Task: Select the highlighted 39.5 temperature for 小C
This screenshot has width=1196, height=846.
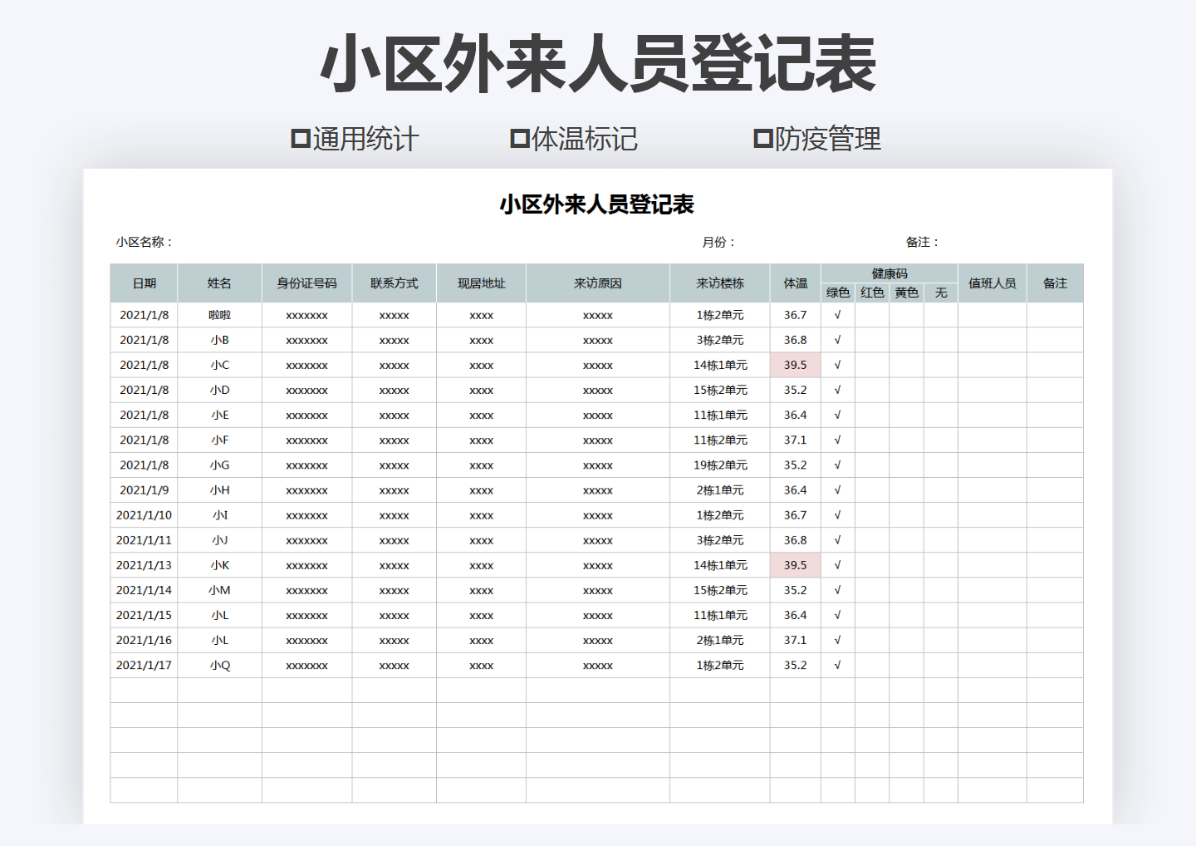Action: coord(796,365)
